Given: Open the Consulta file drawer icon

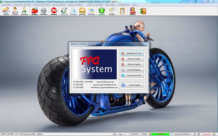Looking at the screenshot, I should [x=82, y=11].
